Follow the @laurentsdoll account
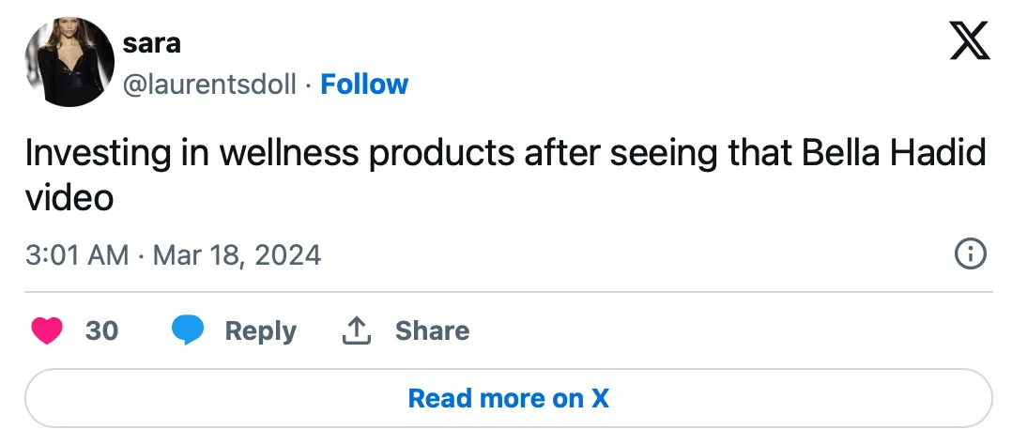Viewport: 1012px width, 445px height. click(x=364, y=84)
